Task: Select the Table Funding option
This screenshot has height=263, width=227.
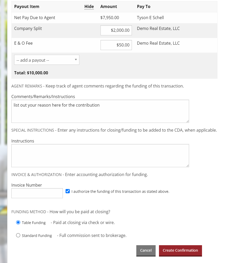Action: tap(18, 222)
